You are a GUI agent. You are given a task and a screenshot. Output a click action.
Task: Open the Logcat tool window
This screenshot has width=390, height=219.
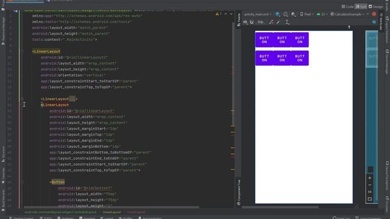pyautogui.click(x=107, y=218)
